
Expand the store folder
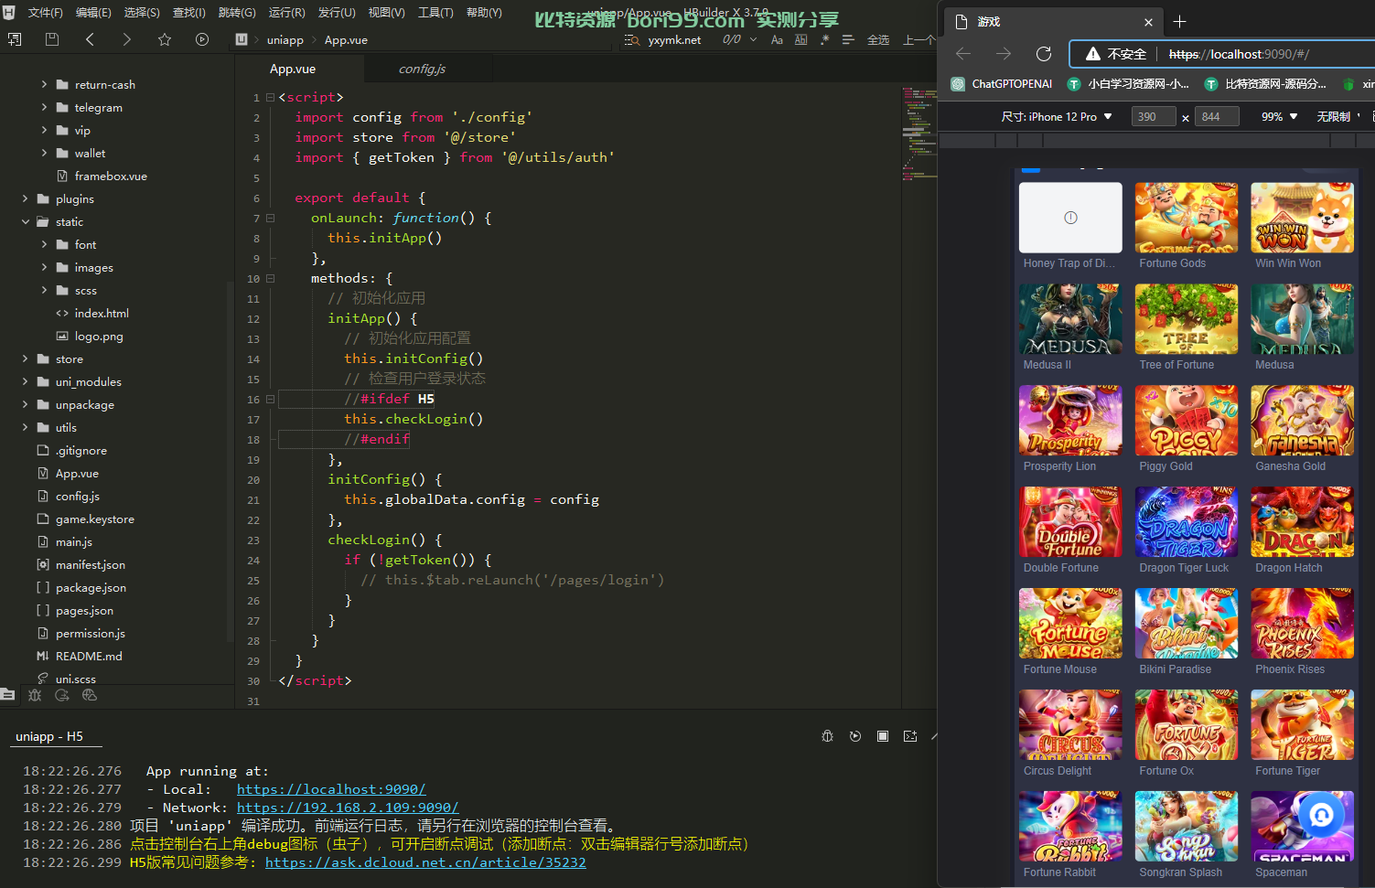[x=25, y=358]
